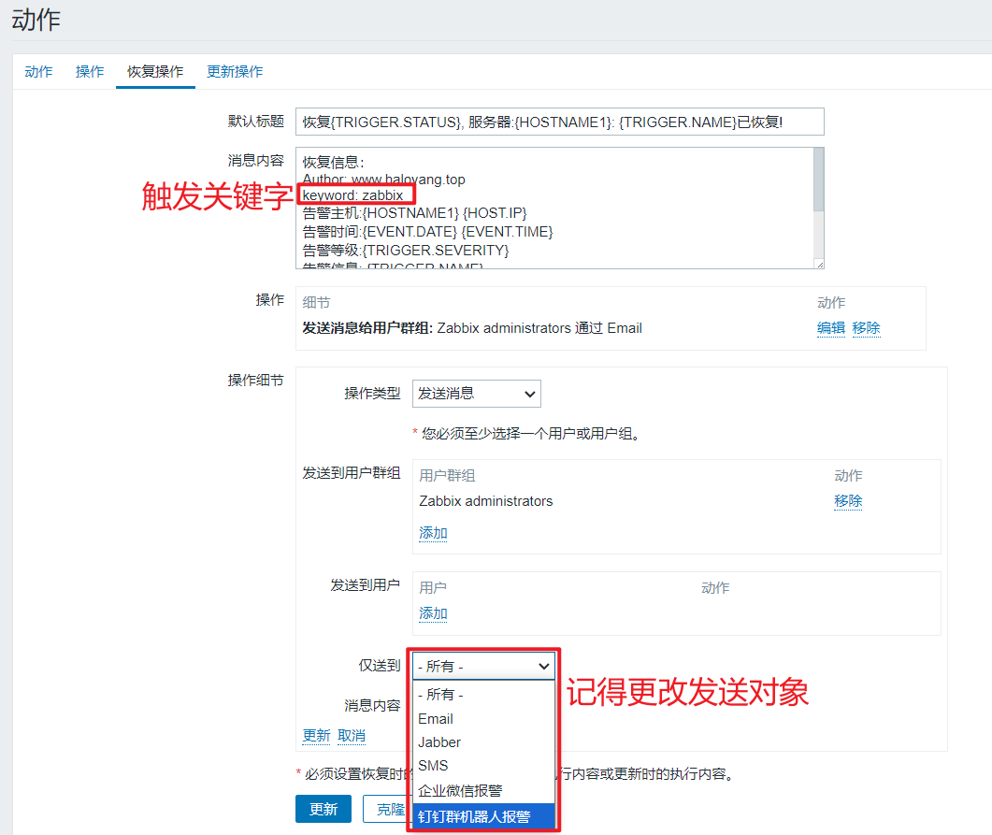Open the 更新操作 tab
992x835 pixels.
point(235,71)
